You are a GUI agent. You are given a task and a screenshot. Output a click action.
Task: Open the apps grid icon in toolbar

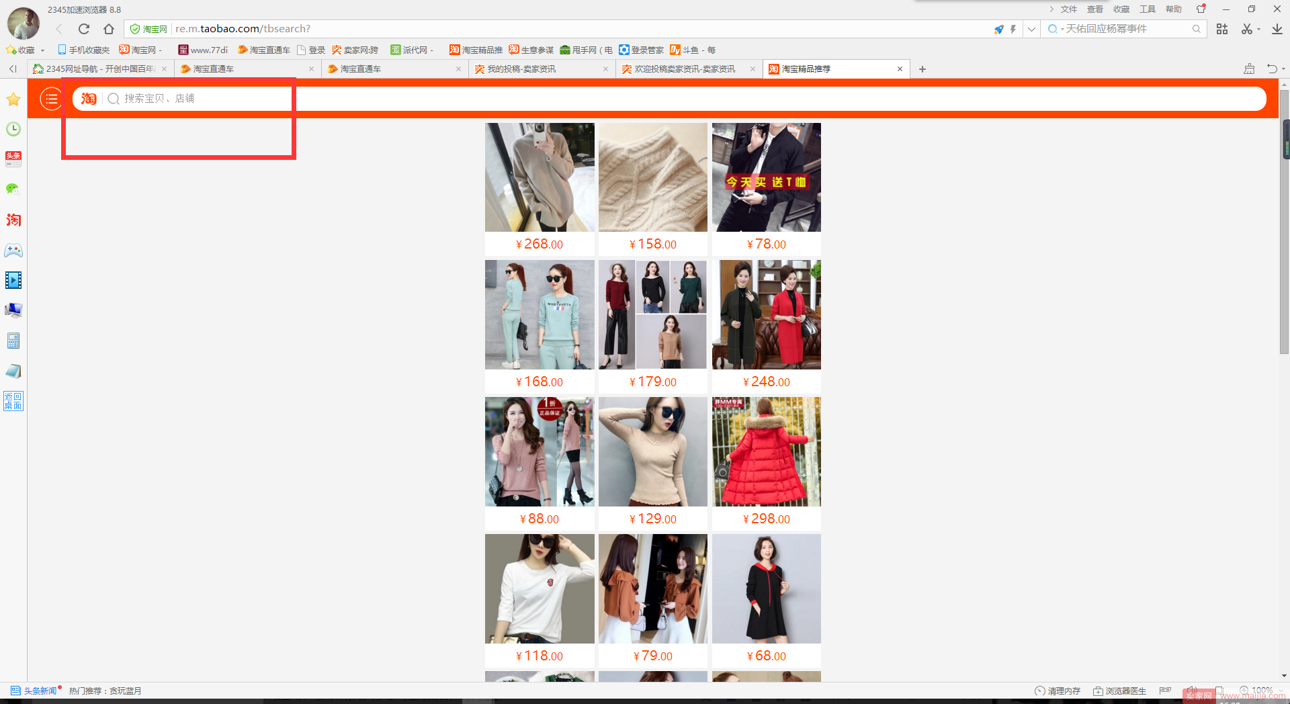point(1222,29)
